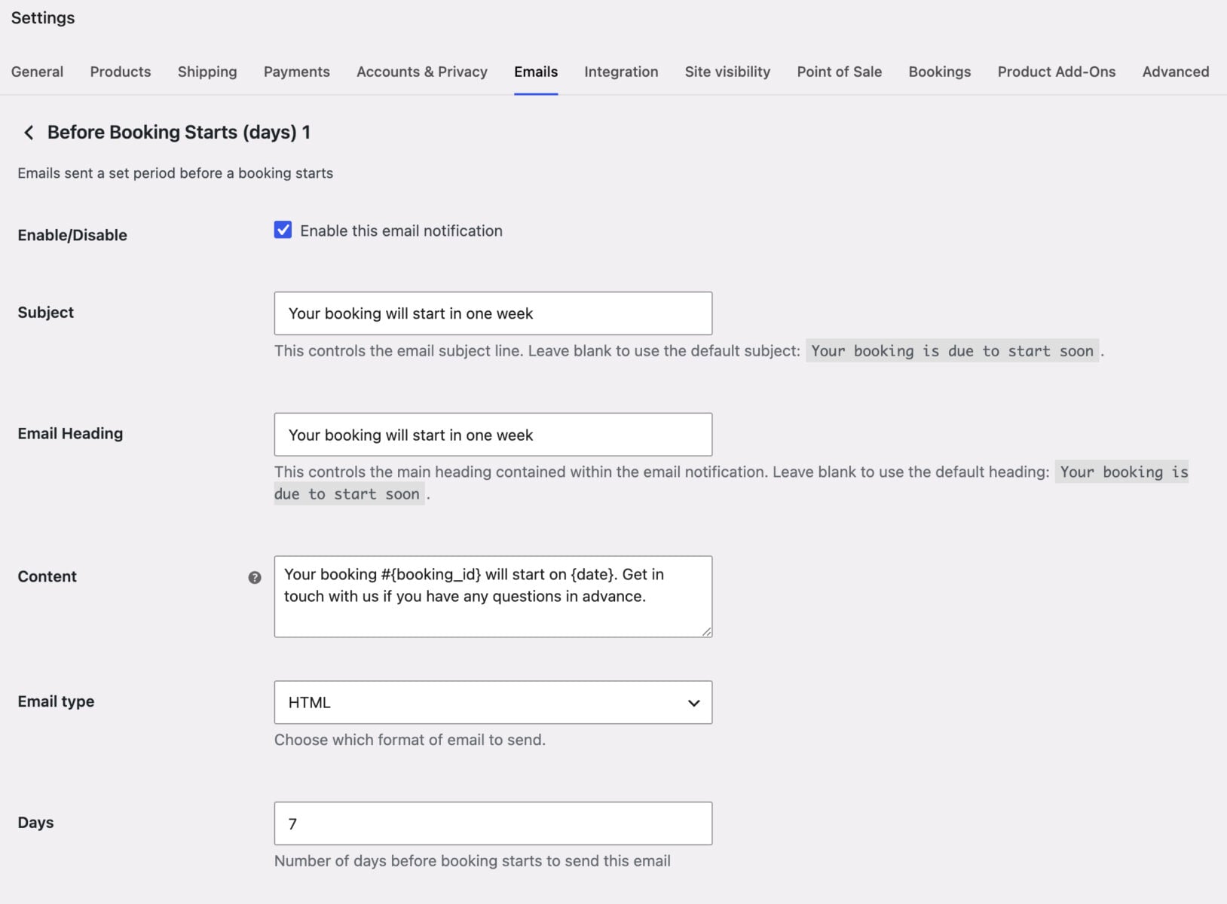Click 'Number of days before booking starts' hint
Viewport: 1227px width, 904px height.
(472, 861)
